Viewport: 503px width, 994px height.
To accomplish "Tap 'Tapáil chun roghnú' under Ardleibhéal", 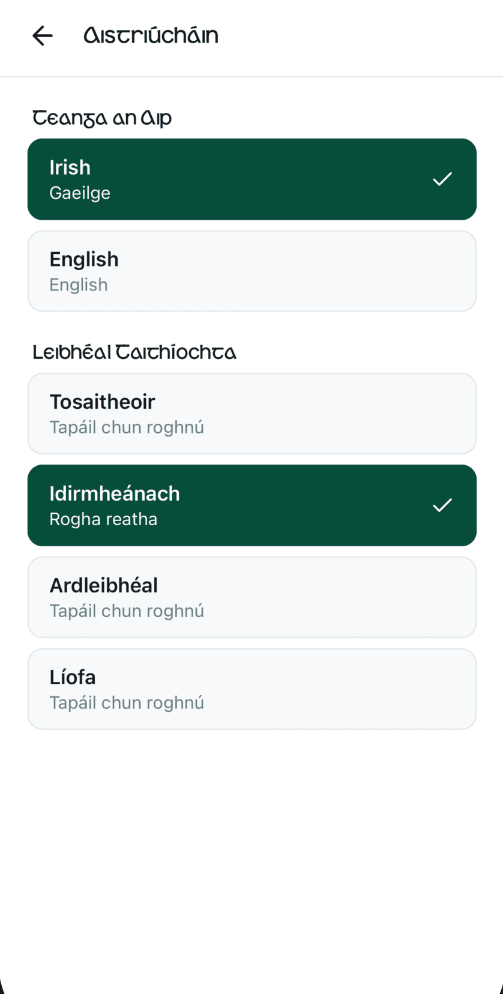I will click(127, 611).
